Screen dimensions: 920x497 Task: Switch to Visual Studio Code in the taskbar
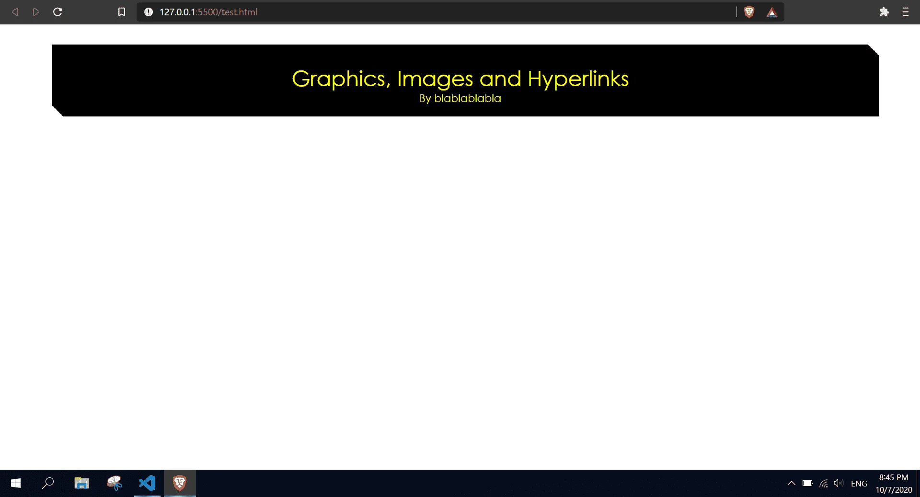[x=147, y=484]
